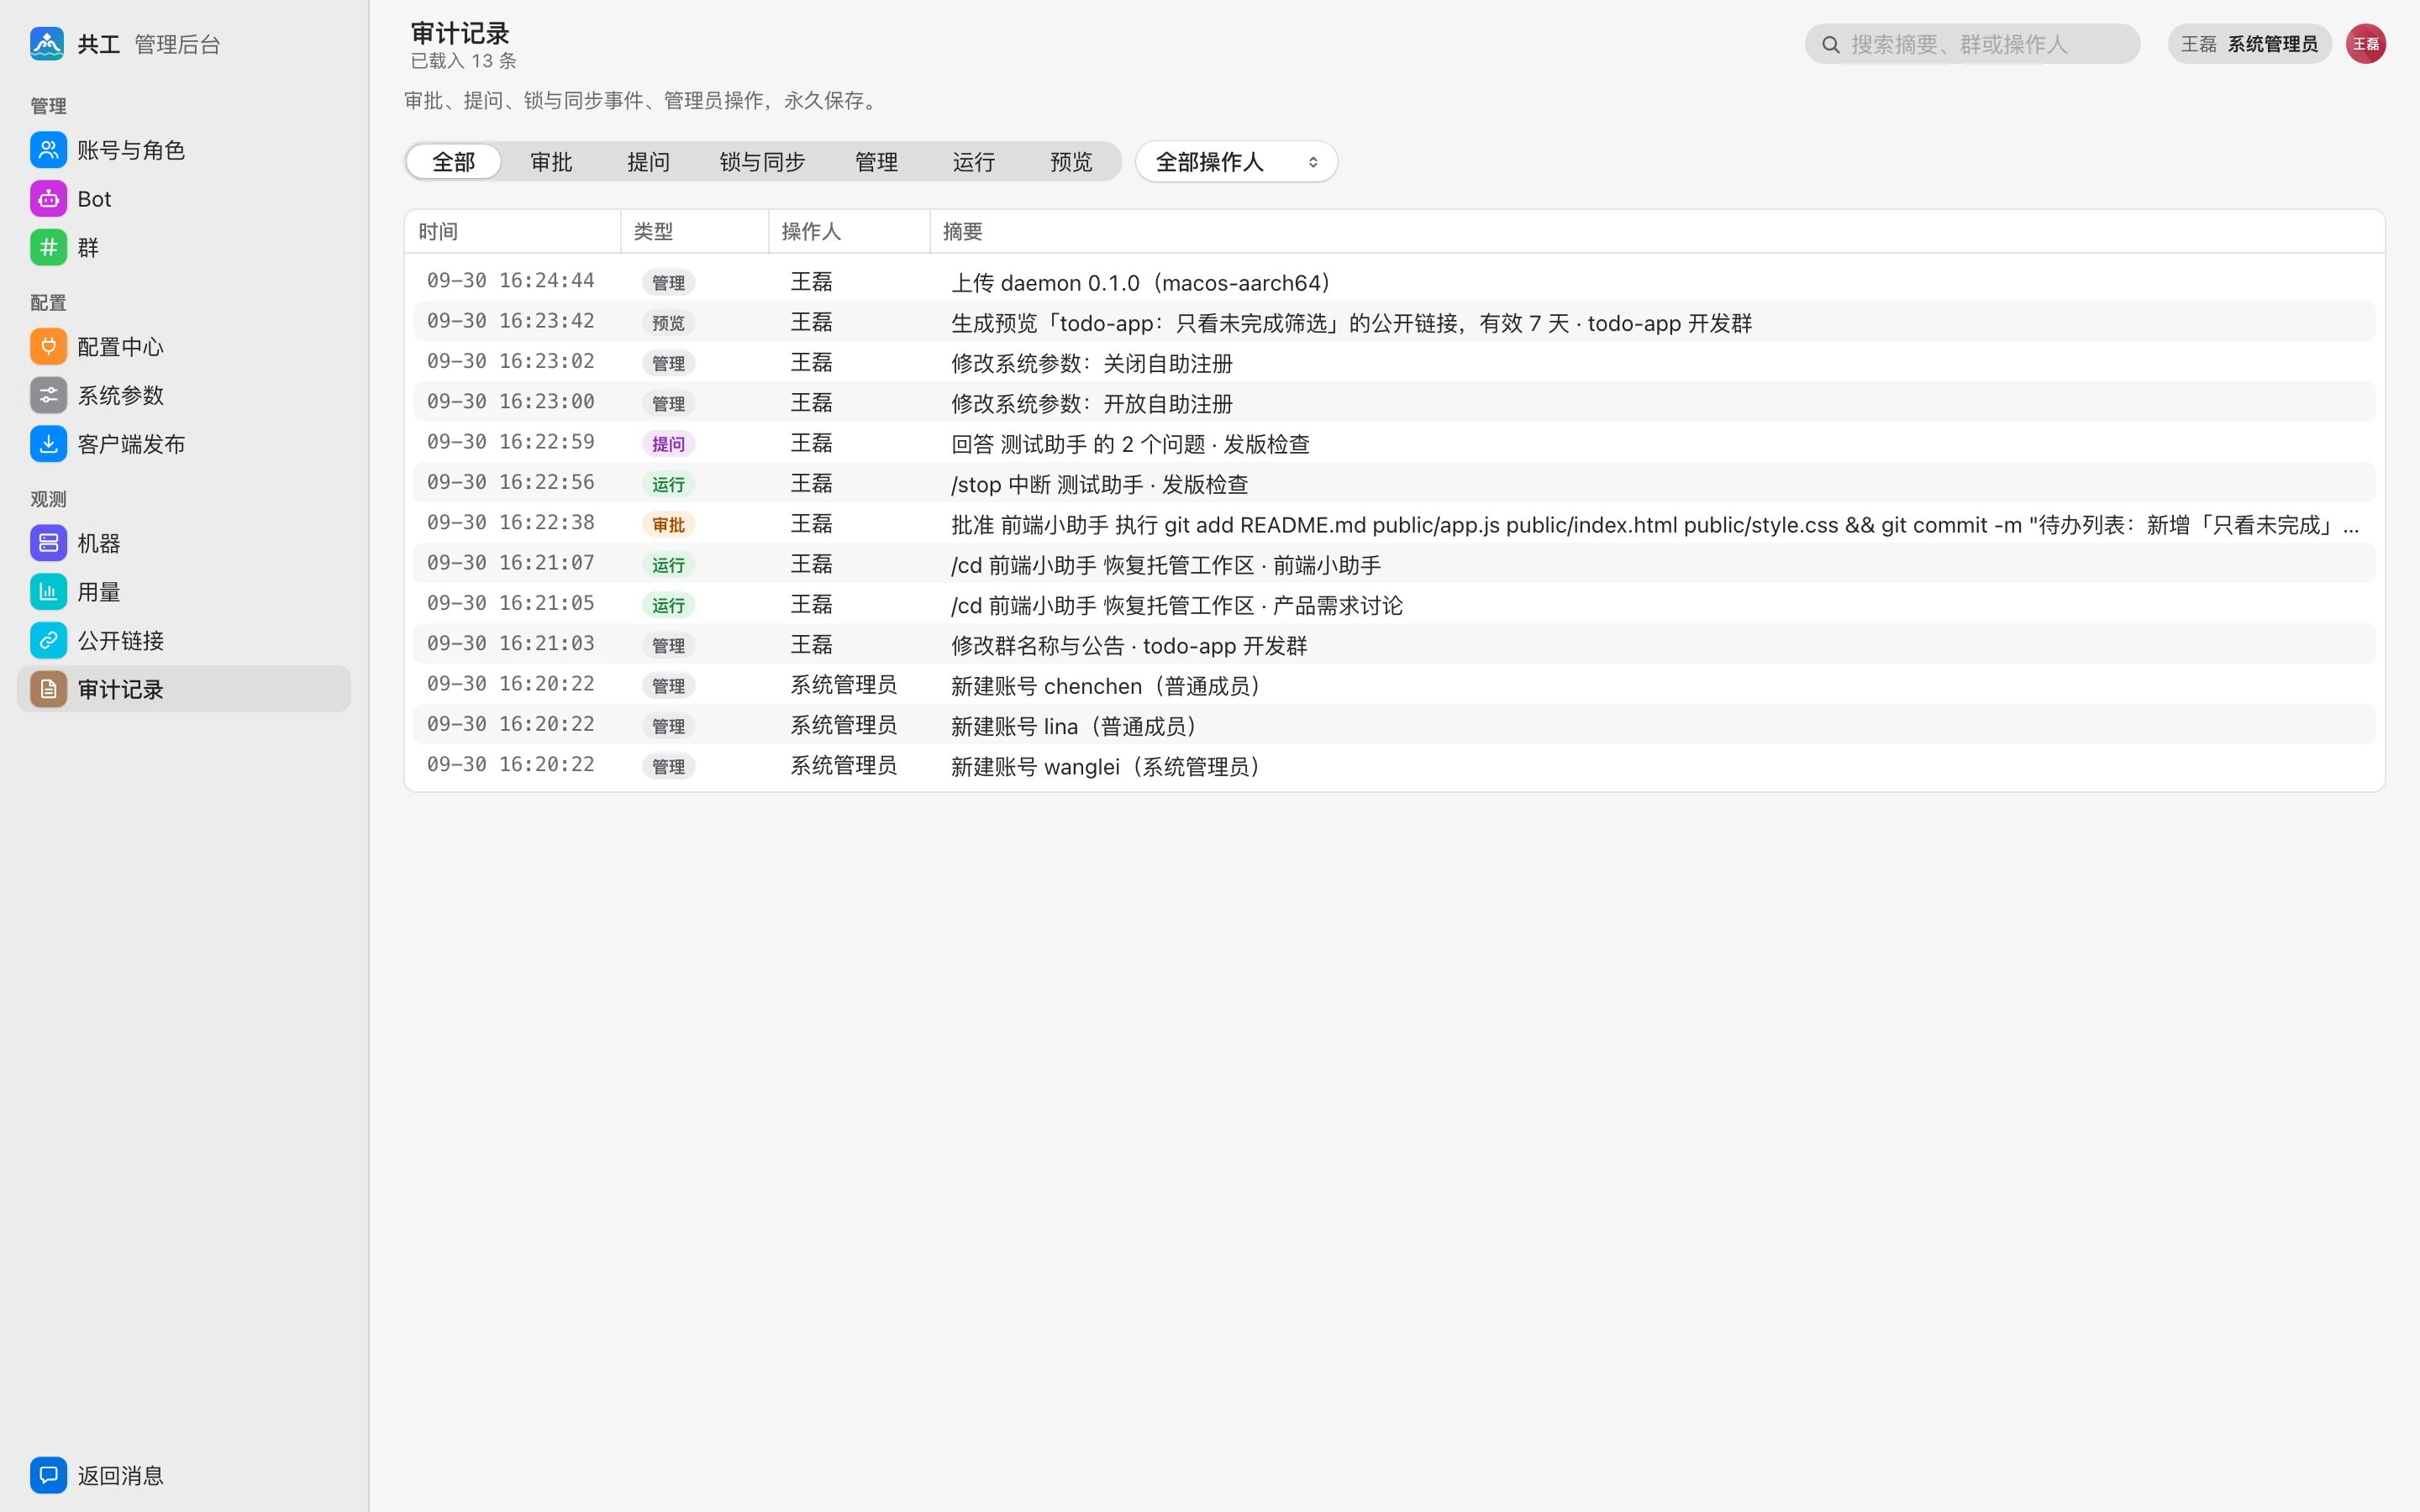
Task: Open 公开链接 via its link icon
Action: (x=48, y=640)
